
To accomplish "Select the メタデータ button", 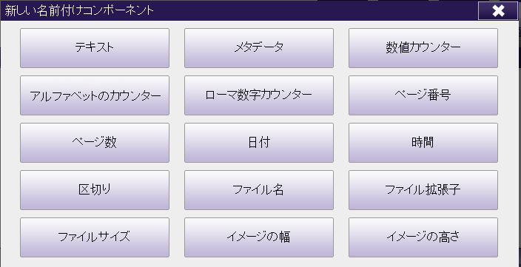I will (259, 48).
